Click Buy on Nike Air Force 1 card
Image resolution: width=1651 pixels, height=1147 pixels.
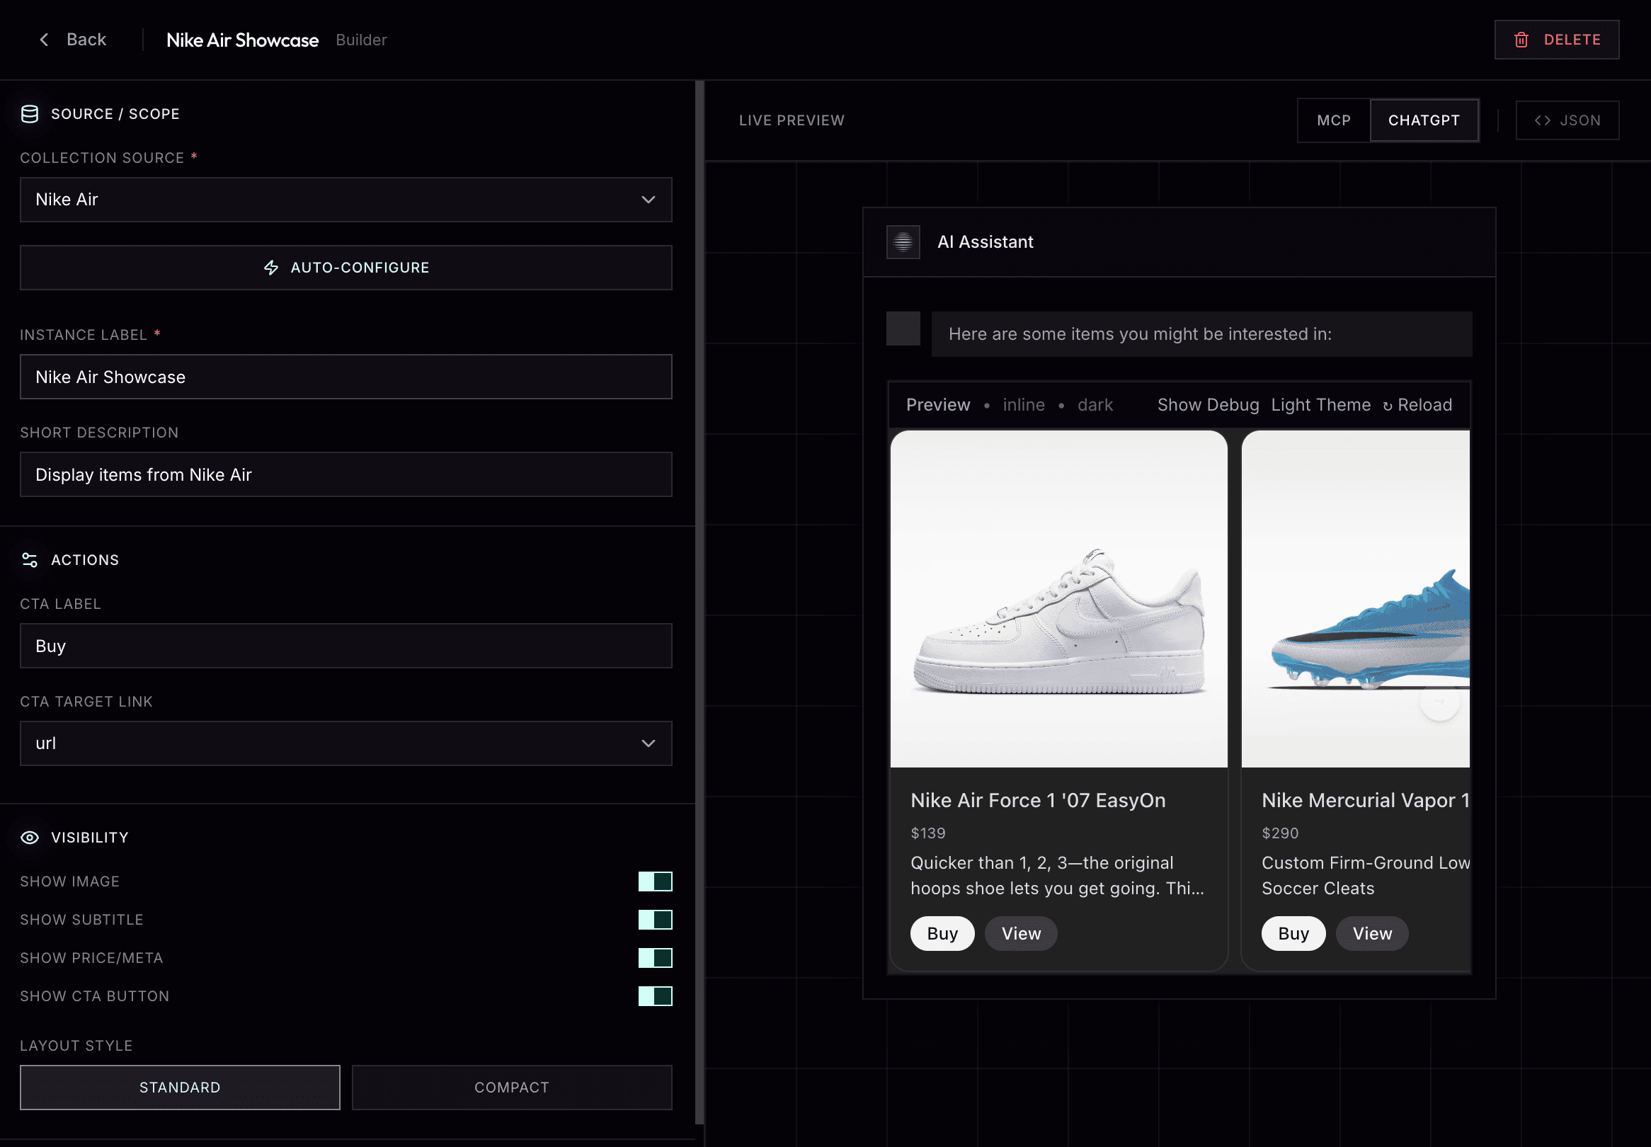pos(942,934)
